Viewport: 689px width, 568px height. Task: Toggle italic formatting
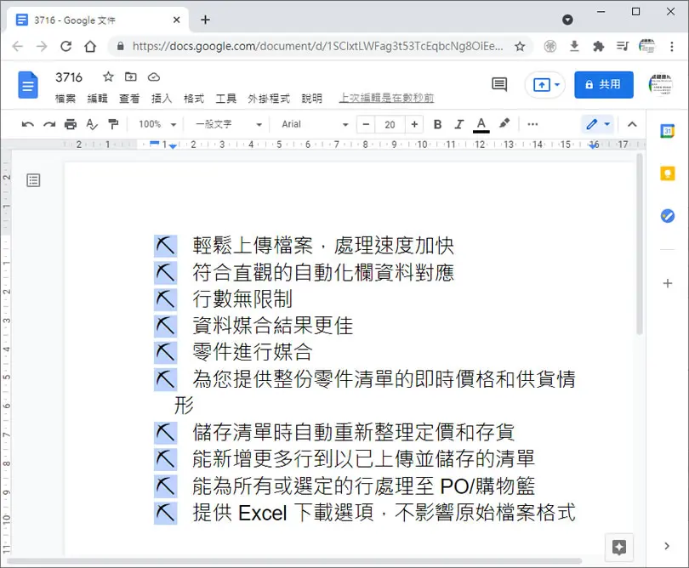(459, 125)
